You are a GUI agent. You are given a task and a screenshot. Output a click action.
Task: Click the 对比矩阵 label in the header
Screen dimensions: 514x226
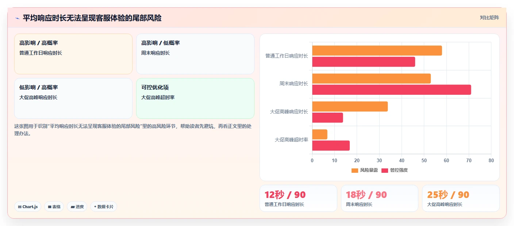click(x=489, y=17)
